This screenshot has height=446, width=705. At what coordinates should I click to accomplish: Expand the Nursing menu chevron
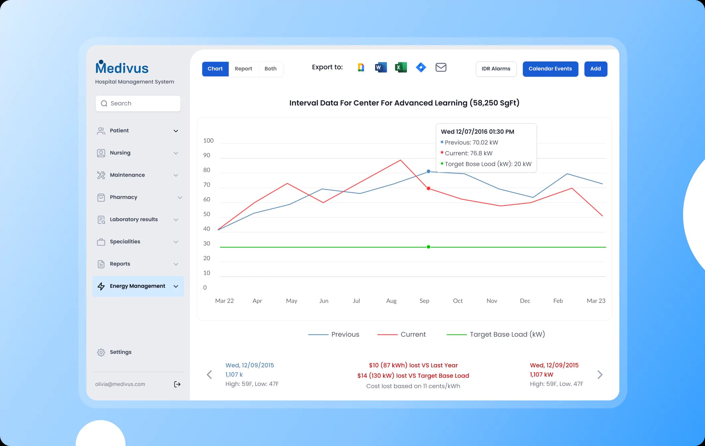click(x=176, y=153)
